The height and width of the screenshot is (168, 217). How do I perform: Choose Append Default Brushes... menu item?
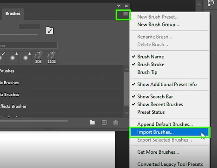coord(165,124)
